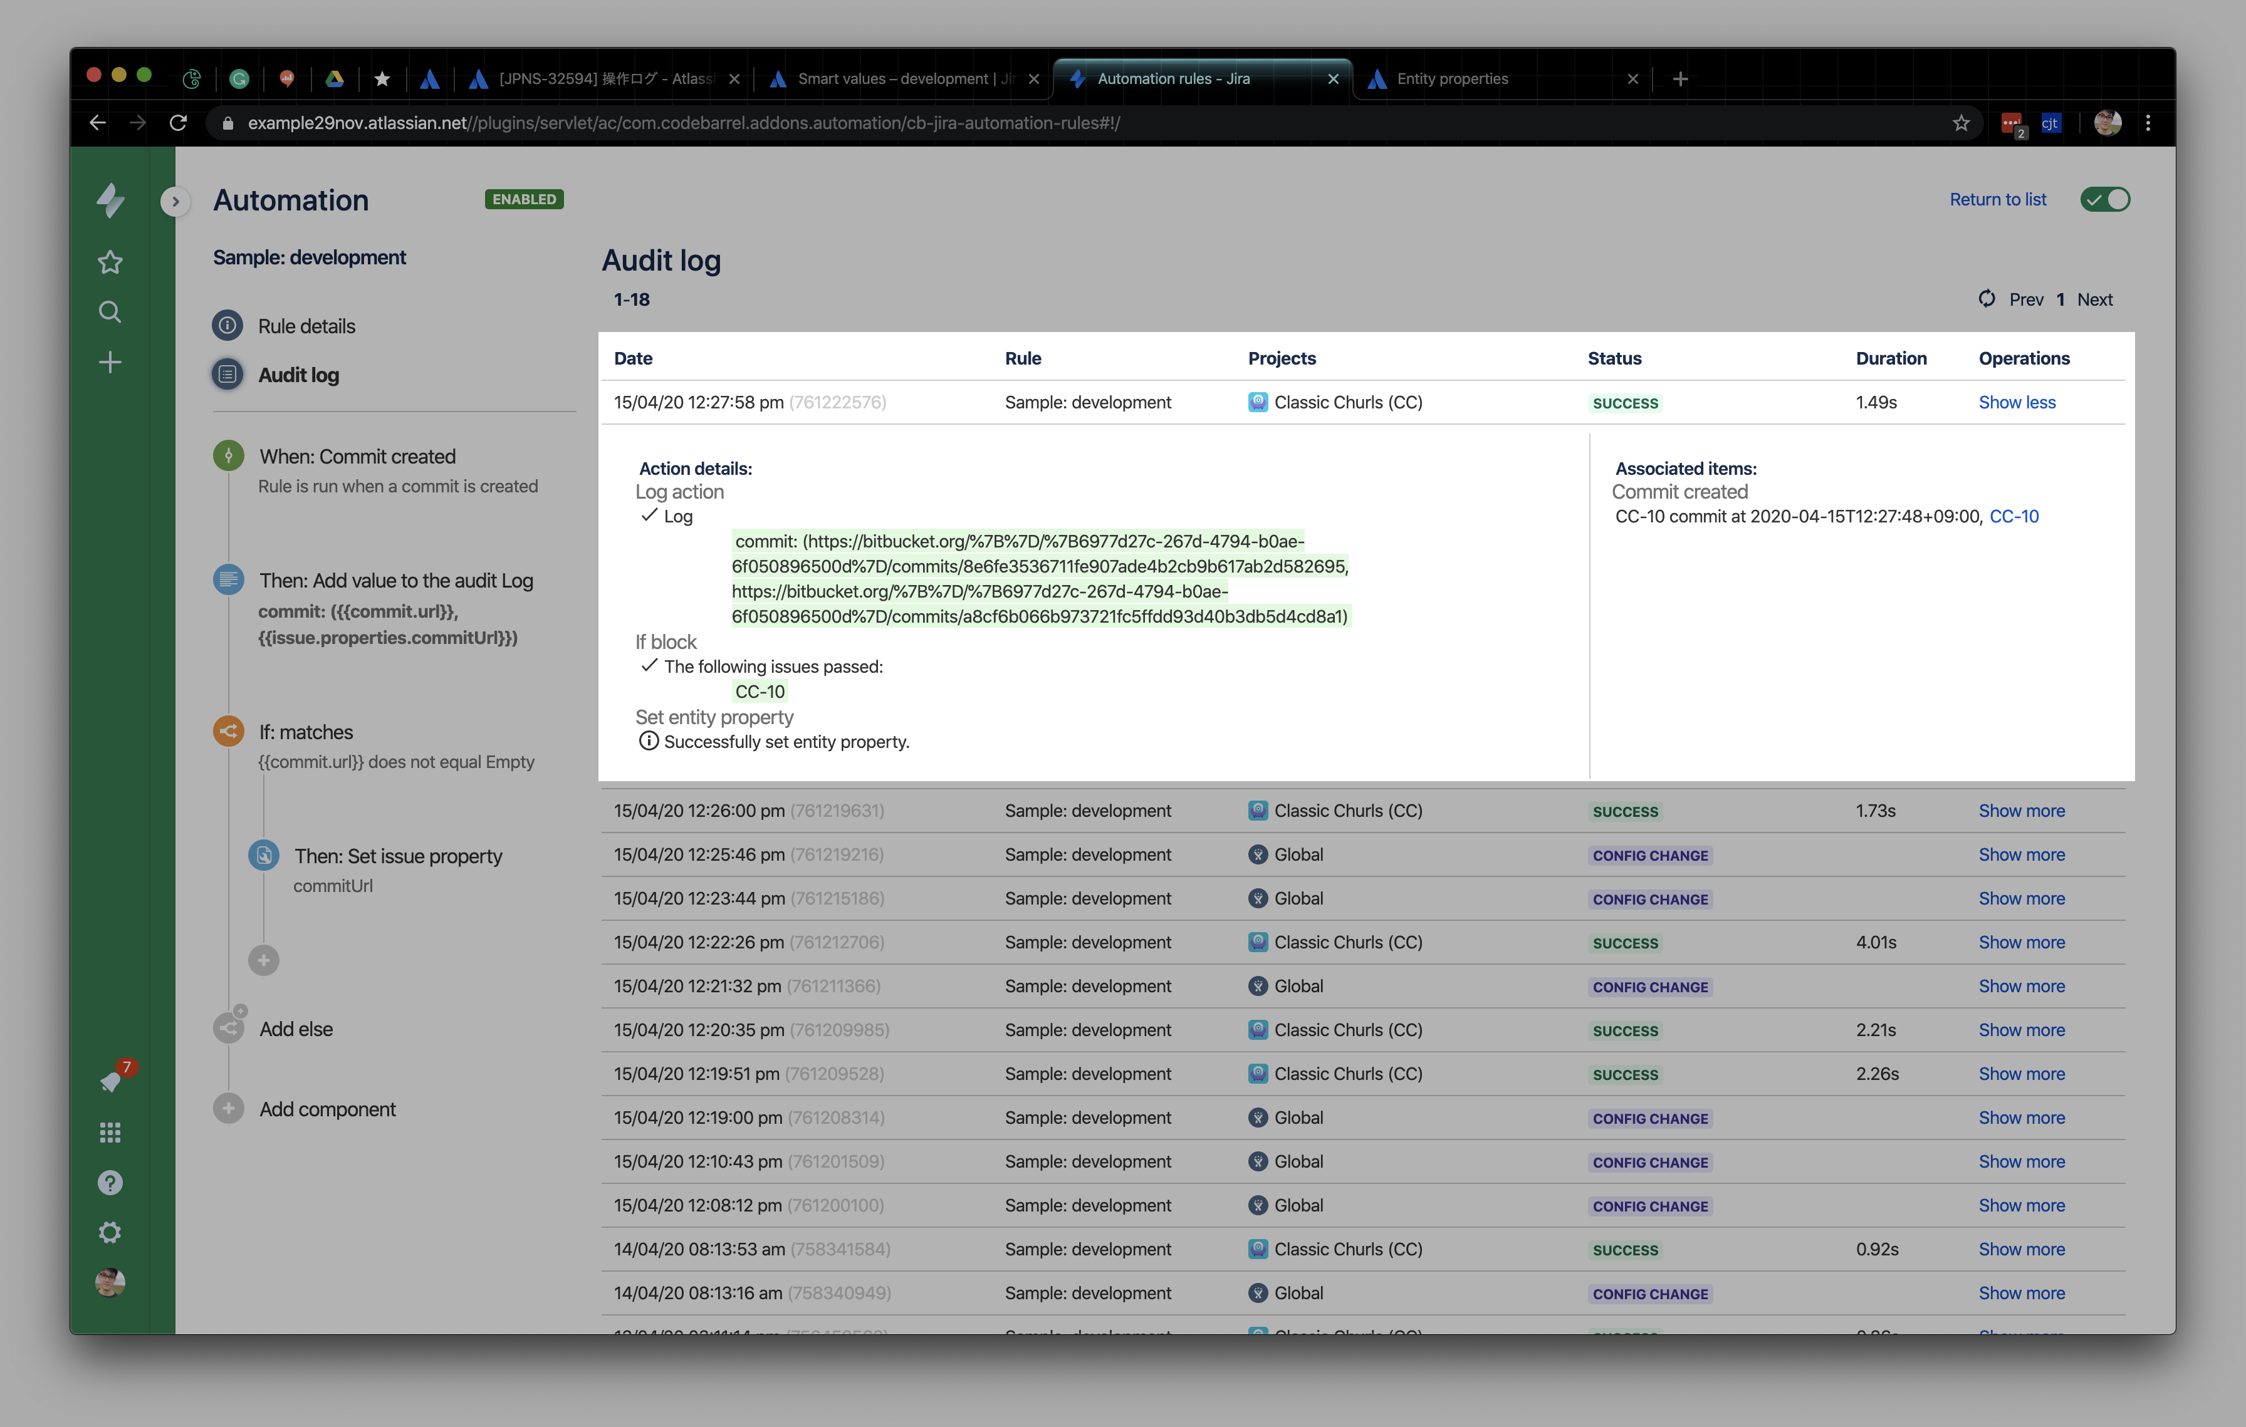Show more for the 12:25:46 pm entry
2246x1427 pixels.
[2021, 854]
